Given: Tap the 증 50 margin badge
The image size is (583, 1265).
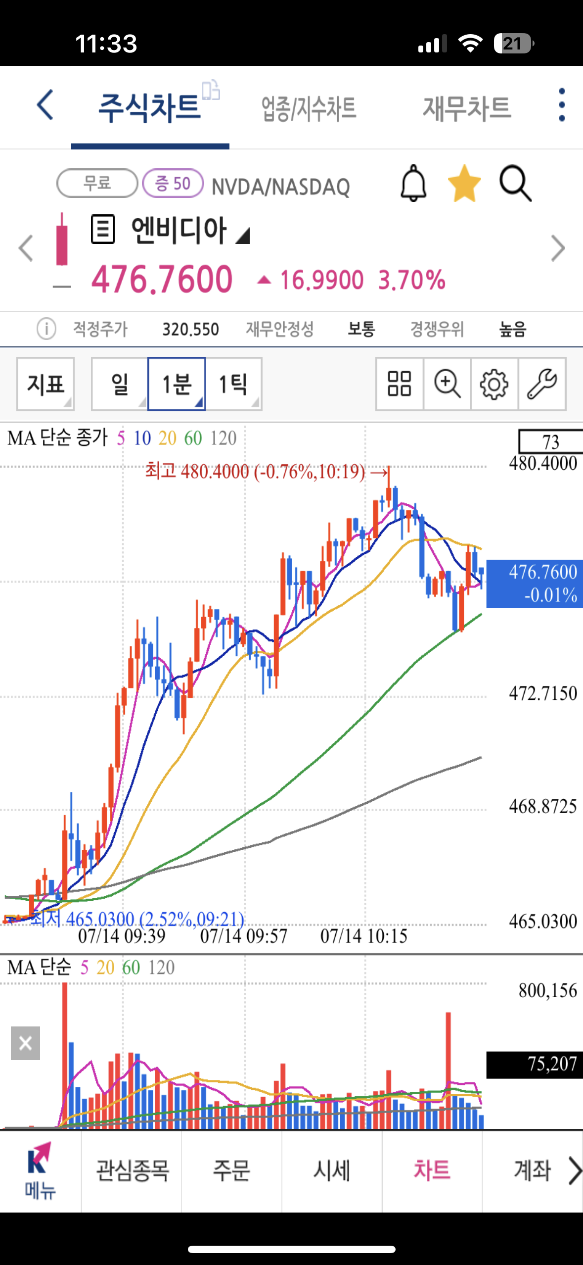Looking at the screenshot, I should coord(173,183).
